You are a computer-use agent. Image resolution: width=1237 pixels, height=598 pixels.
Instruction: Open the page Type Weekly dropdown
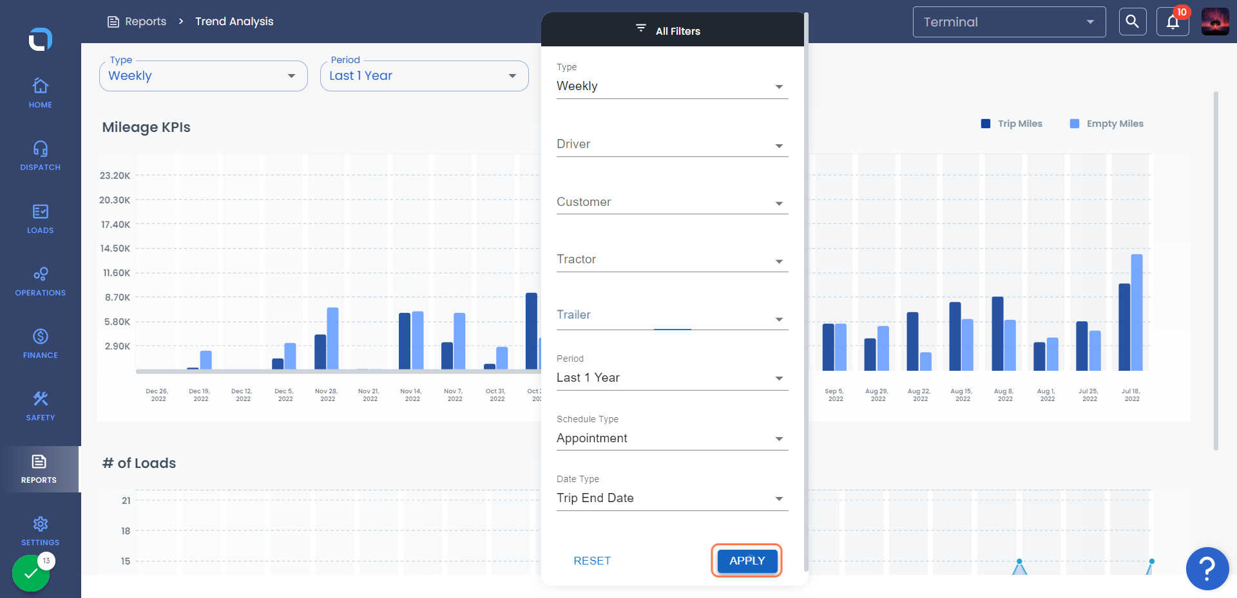(204, 76)
